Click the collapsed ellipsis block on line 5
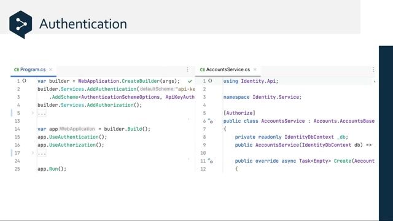 (42, 113)
